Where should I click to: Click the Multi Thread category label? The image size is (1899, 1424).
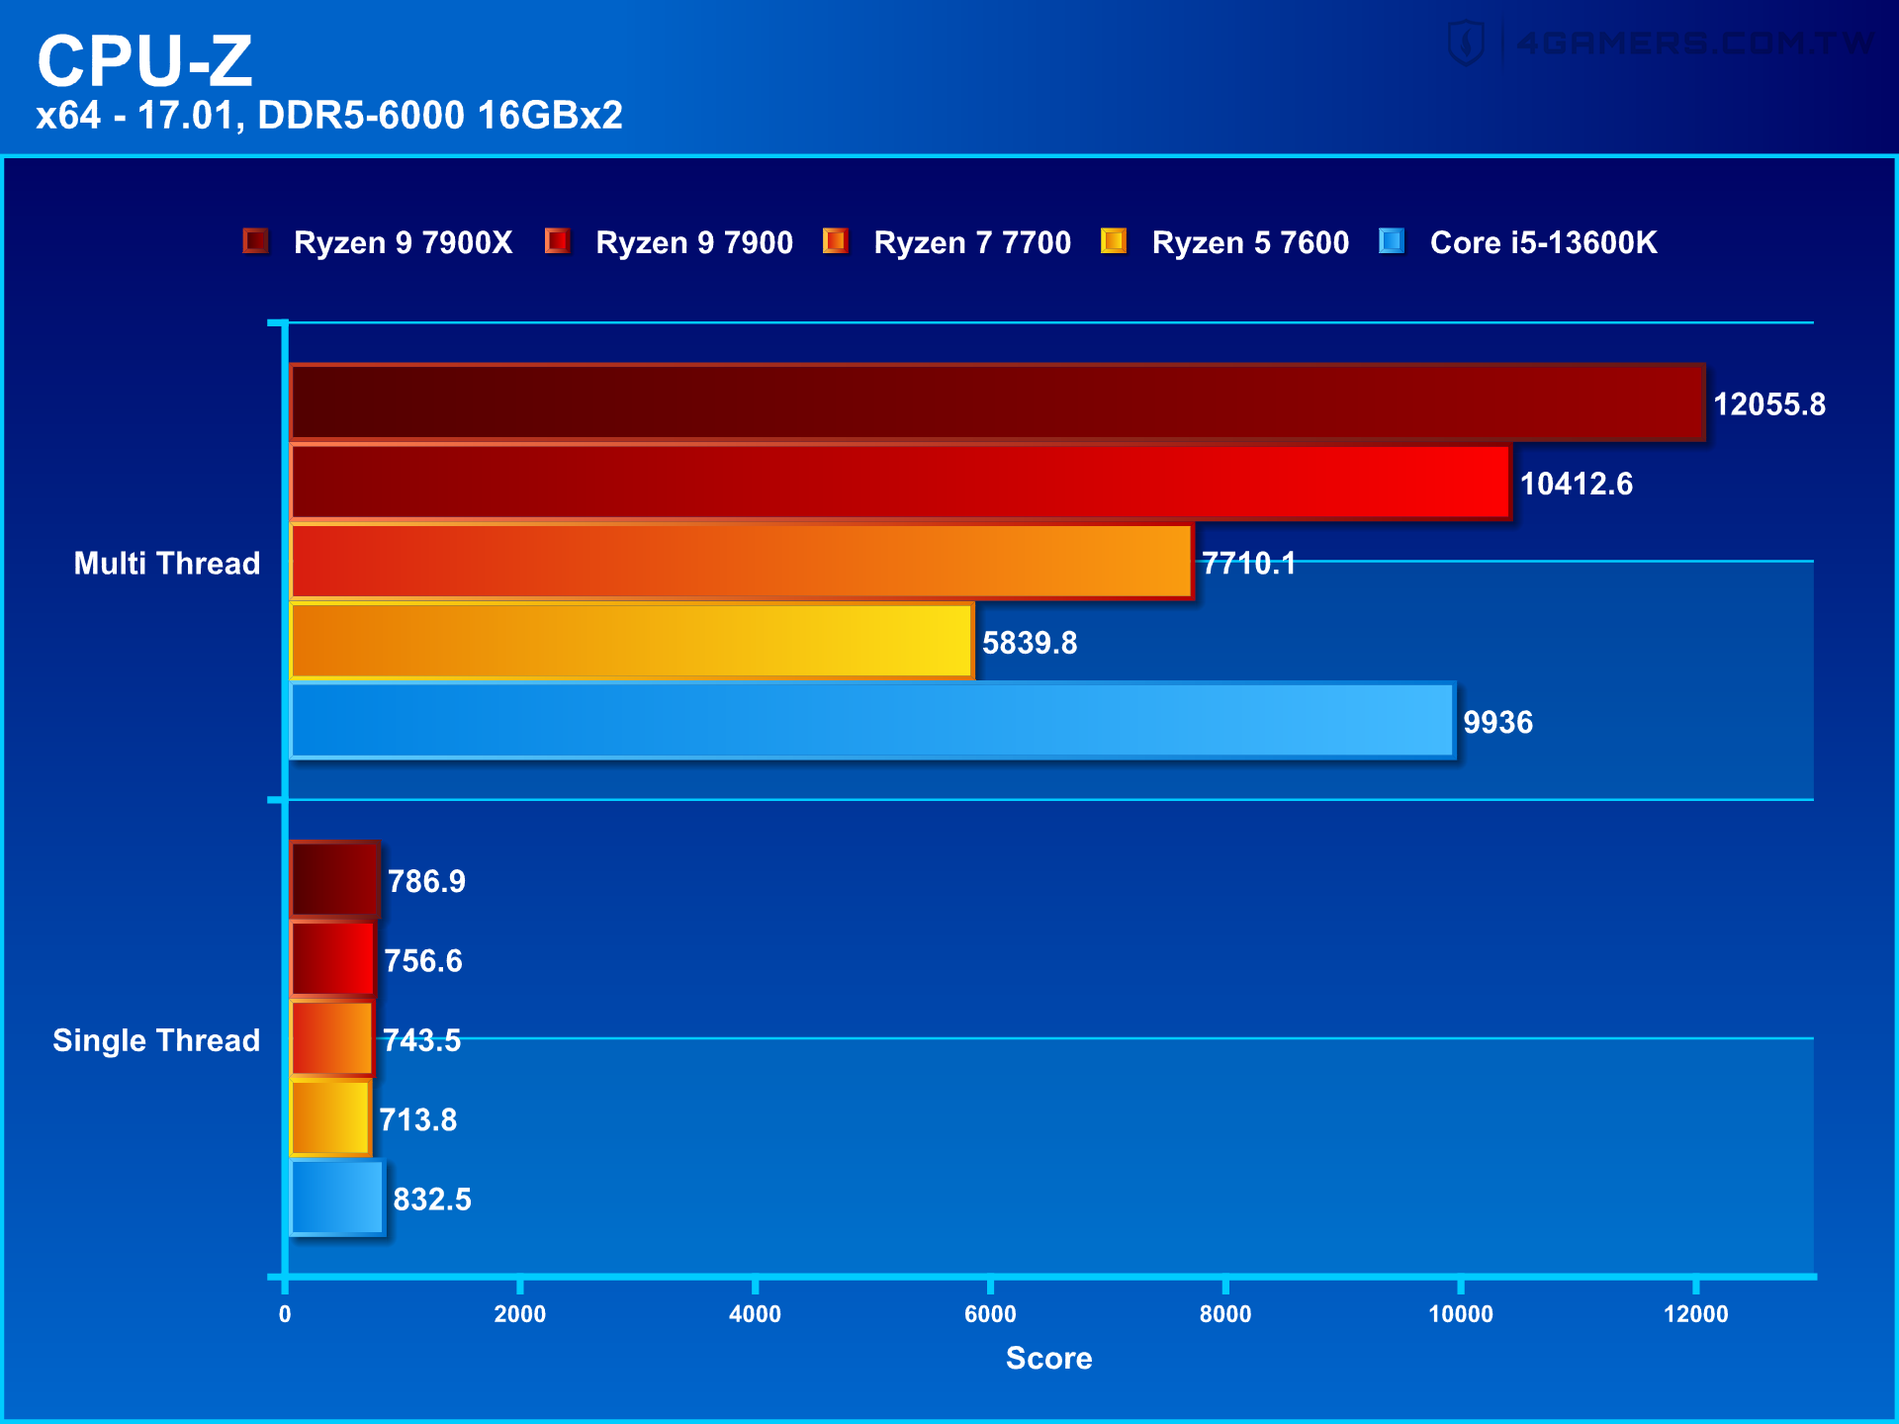tap(167, 564)
